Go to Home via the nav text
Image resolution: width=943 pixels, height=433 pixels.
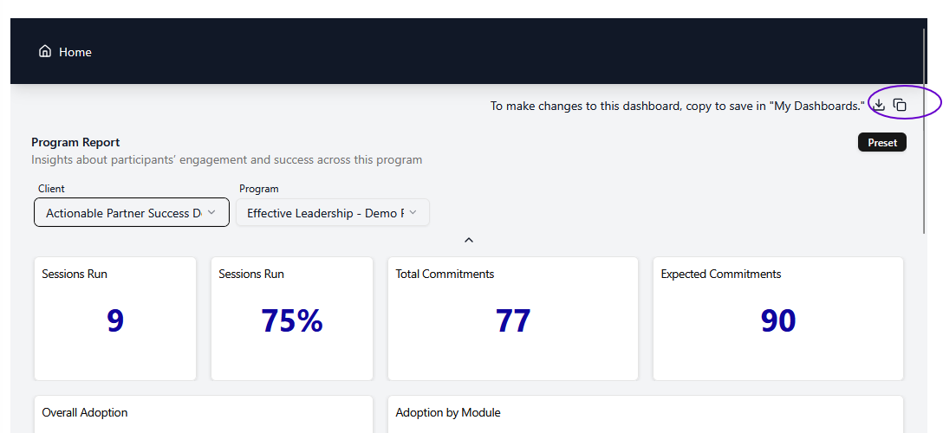point(75,52)
